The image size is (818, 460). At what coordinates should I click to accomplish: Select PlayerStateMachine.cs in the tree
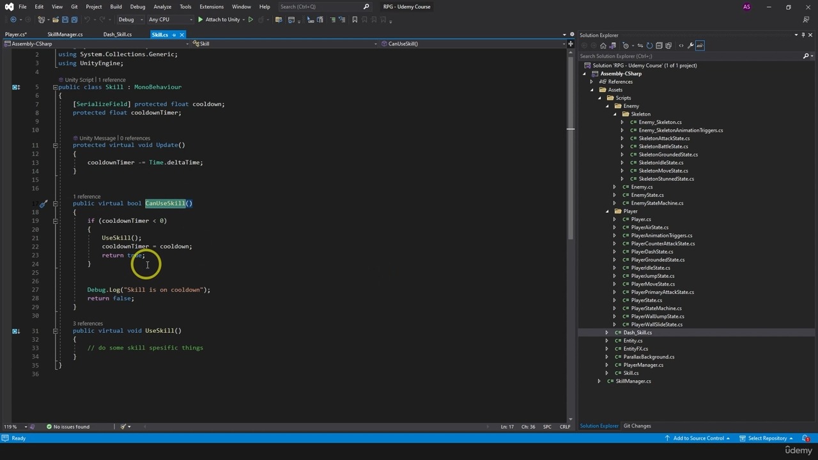tap(655, 309)
